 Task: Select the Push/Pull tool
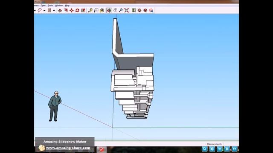[x=60, y=10]
